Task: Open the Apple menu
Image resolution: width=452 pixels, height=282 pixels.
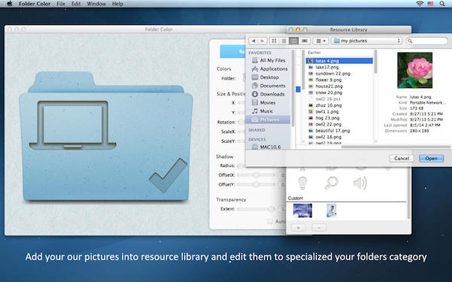Action: [x=10, y=4]
